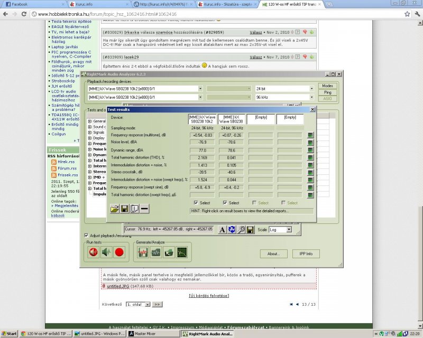Click the refresh arrows icon in graph toolbar
Viewport: 423px width, 338px height.
coord(232,230)
